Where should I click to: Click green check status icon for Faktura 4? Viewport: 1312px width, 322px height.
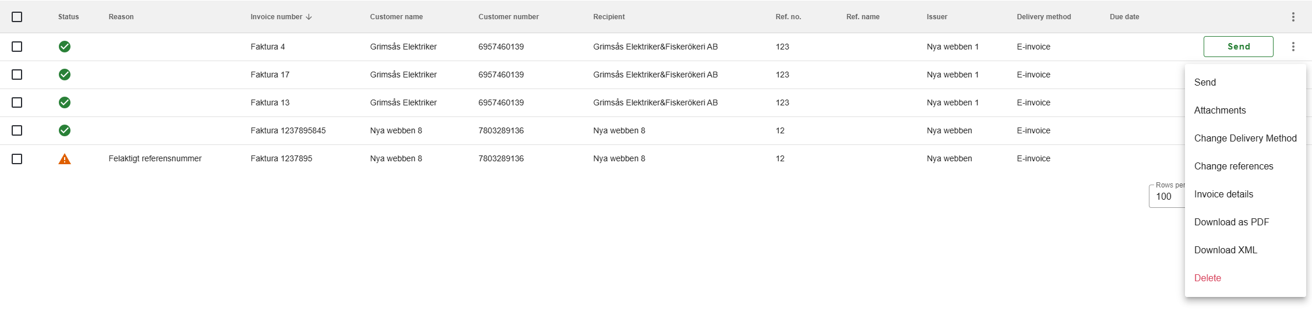65,47
